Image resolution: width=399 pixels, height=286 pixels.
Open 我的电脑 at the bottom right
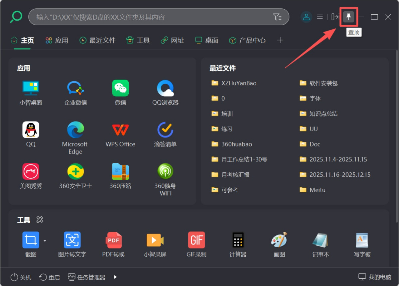[375, 277]
